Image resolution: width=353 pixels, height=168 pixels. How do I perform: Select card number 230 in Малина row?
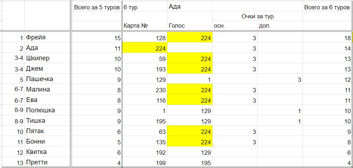click(x=144, y=89)
